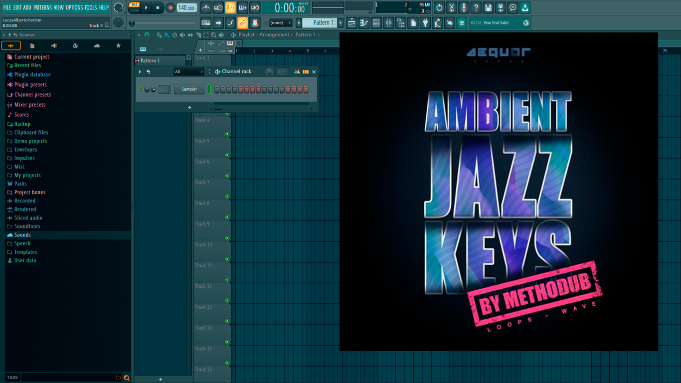This screenshot has width=681, height=383.
Task: Add a new channel with plus button
Action: click(189, 107)
